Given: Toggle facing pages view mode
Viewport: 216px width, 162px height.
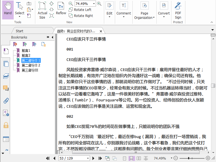Looking at the screenshot, I should [139, 158].
